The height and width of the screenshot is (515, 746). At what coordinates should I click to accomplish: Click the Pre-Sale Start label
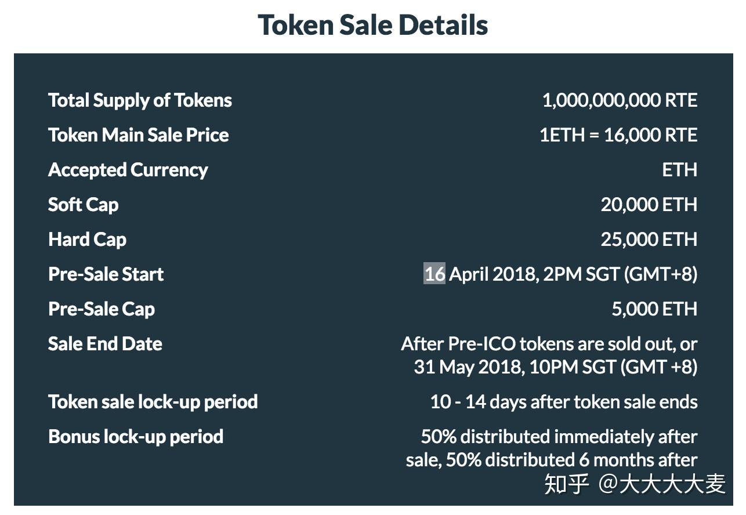pos(106,274)
